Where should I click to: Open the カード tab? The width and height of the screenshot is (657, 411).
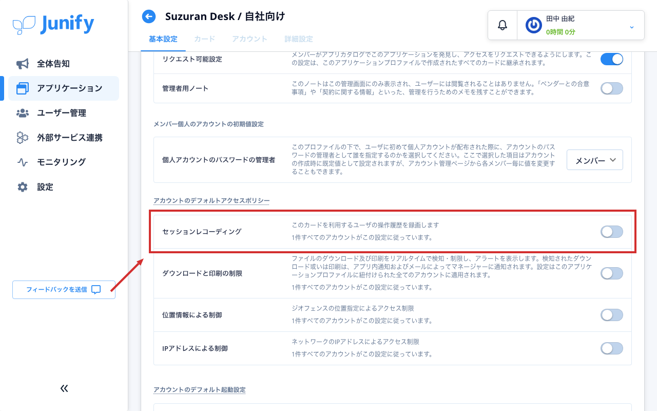[205, 39]
